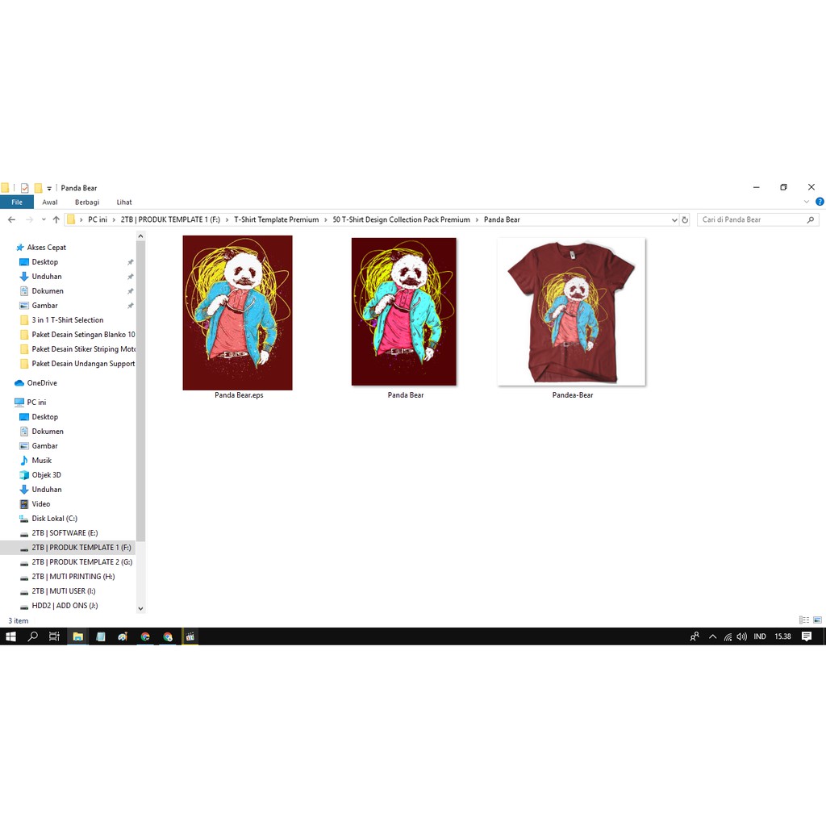The image size is (826, 826).
Task: Open Paket Desain Undangan Support folder
Action: point(83,364)
